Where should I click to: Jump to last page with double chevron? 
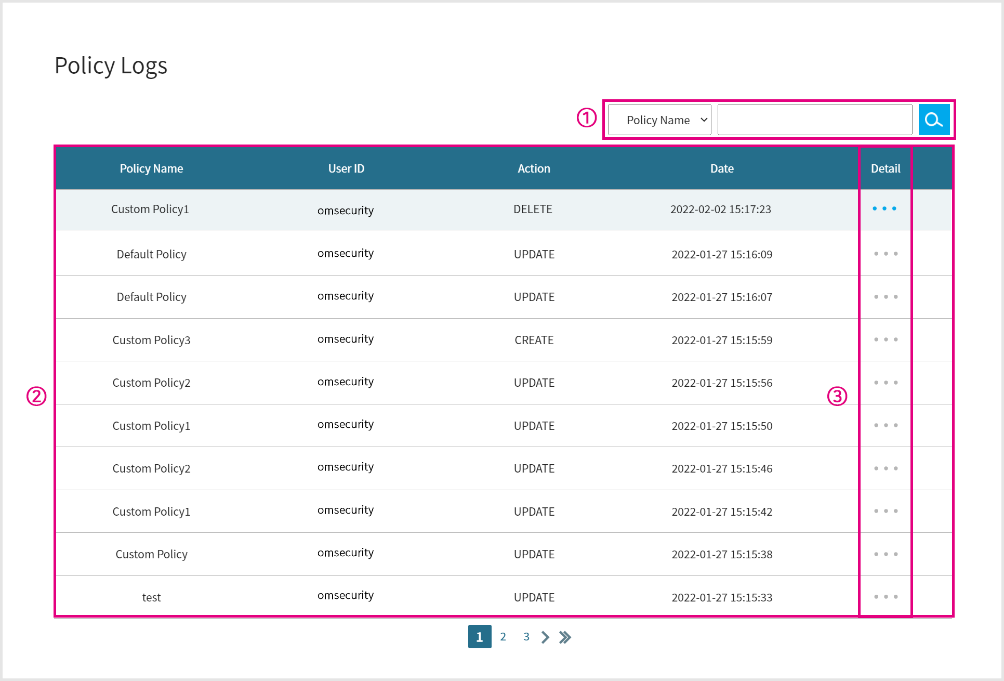point(565,637)
